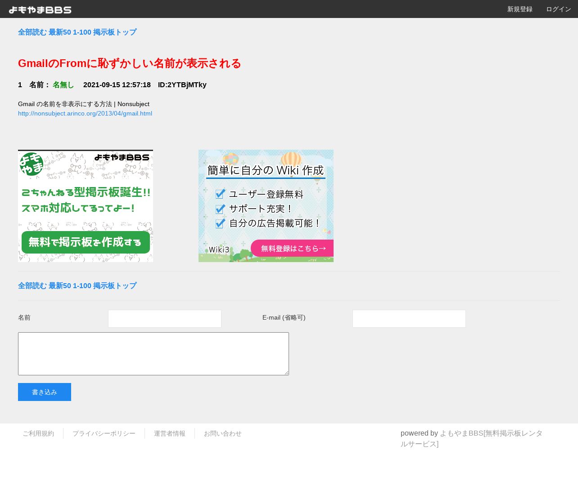Open the プライバシーポリシー footer link
578x481 pixels.
(104, 433)
